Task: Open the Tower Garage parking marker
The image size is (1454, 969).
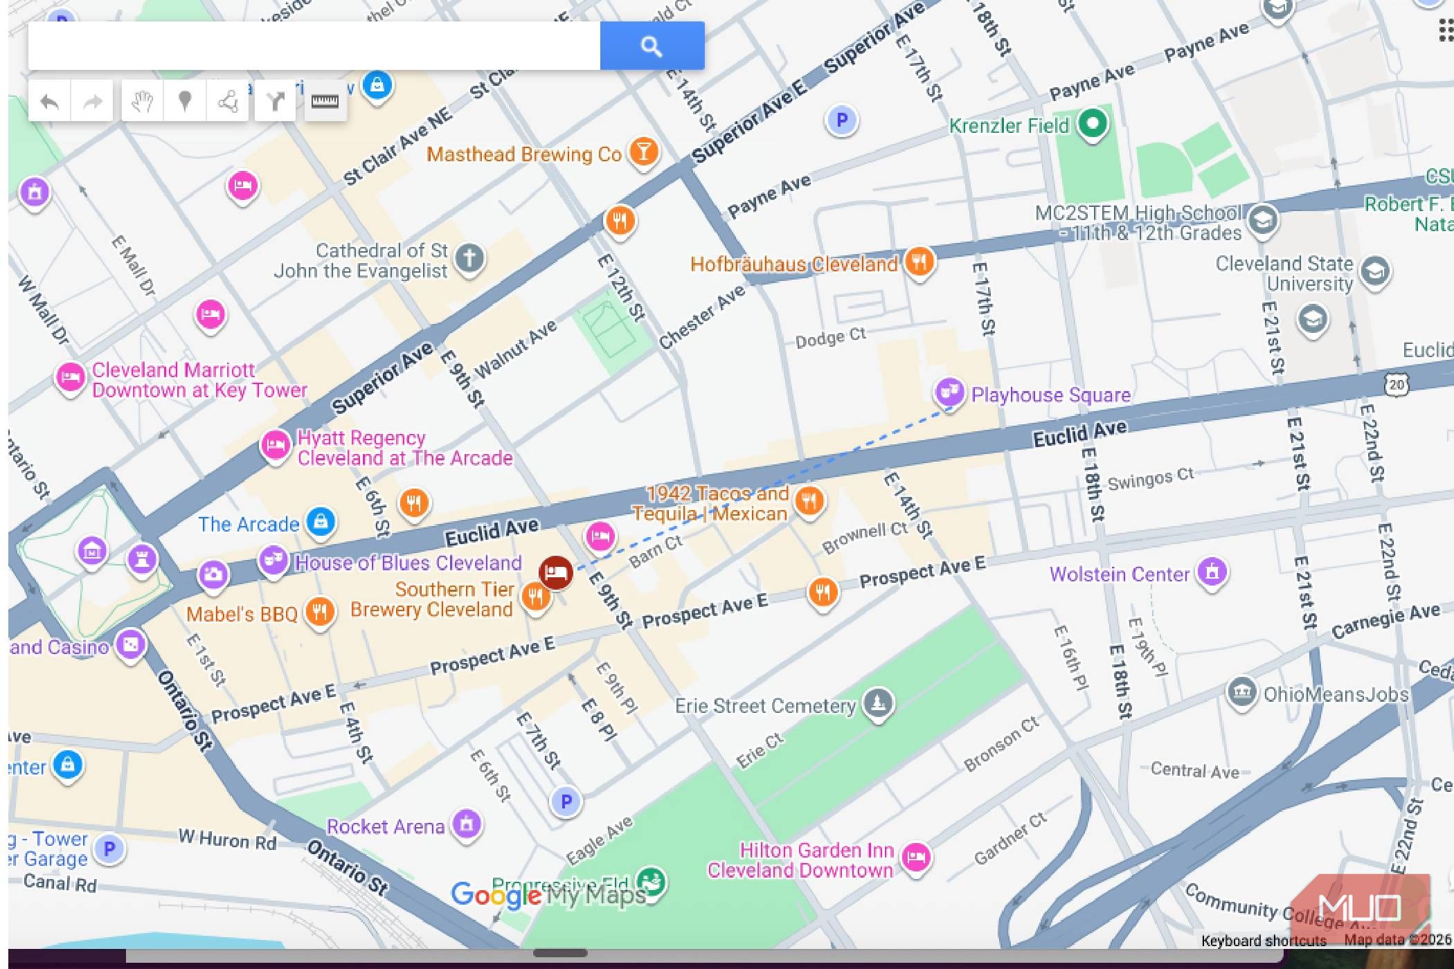Action: (109, 849)
